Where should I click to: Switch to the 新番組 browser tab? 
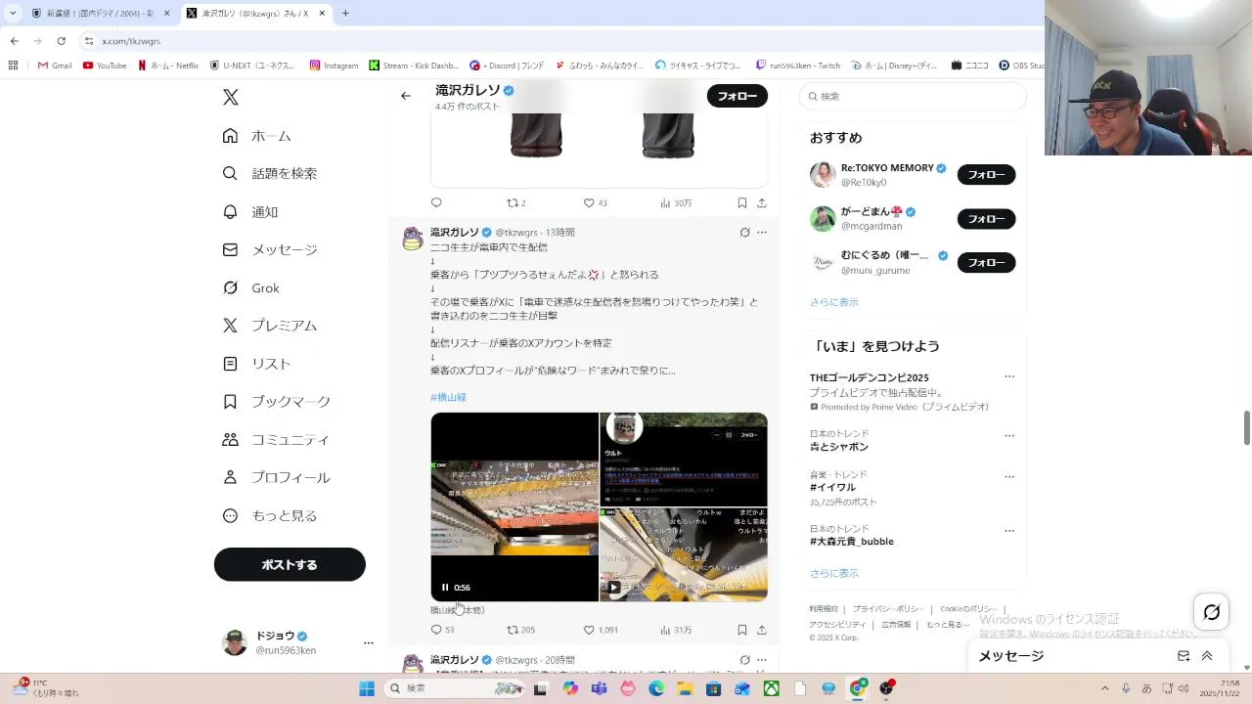tap(99, 13)
